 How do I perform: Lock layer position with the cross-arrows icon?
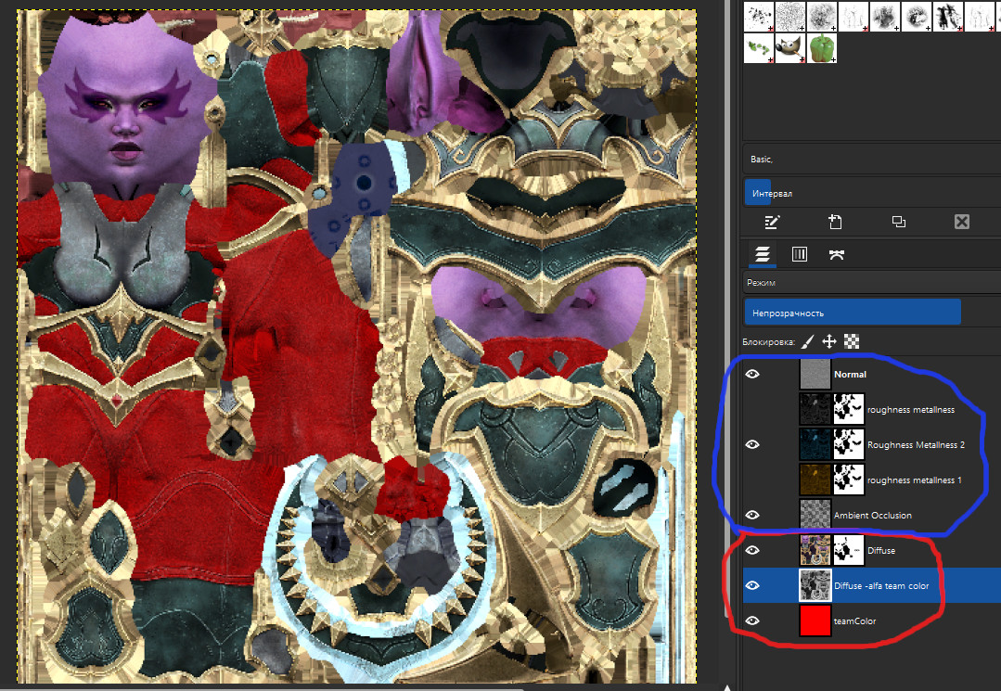tap(828, 341)
